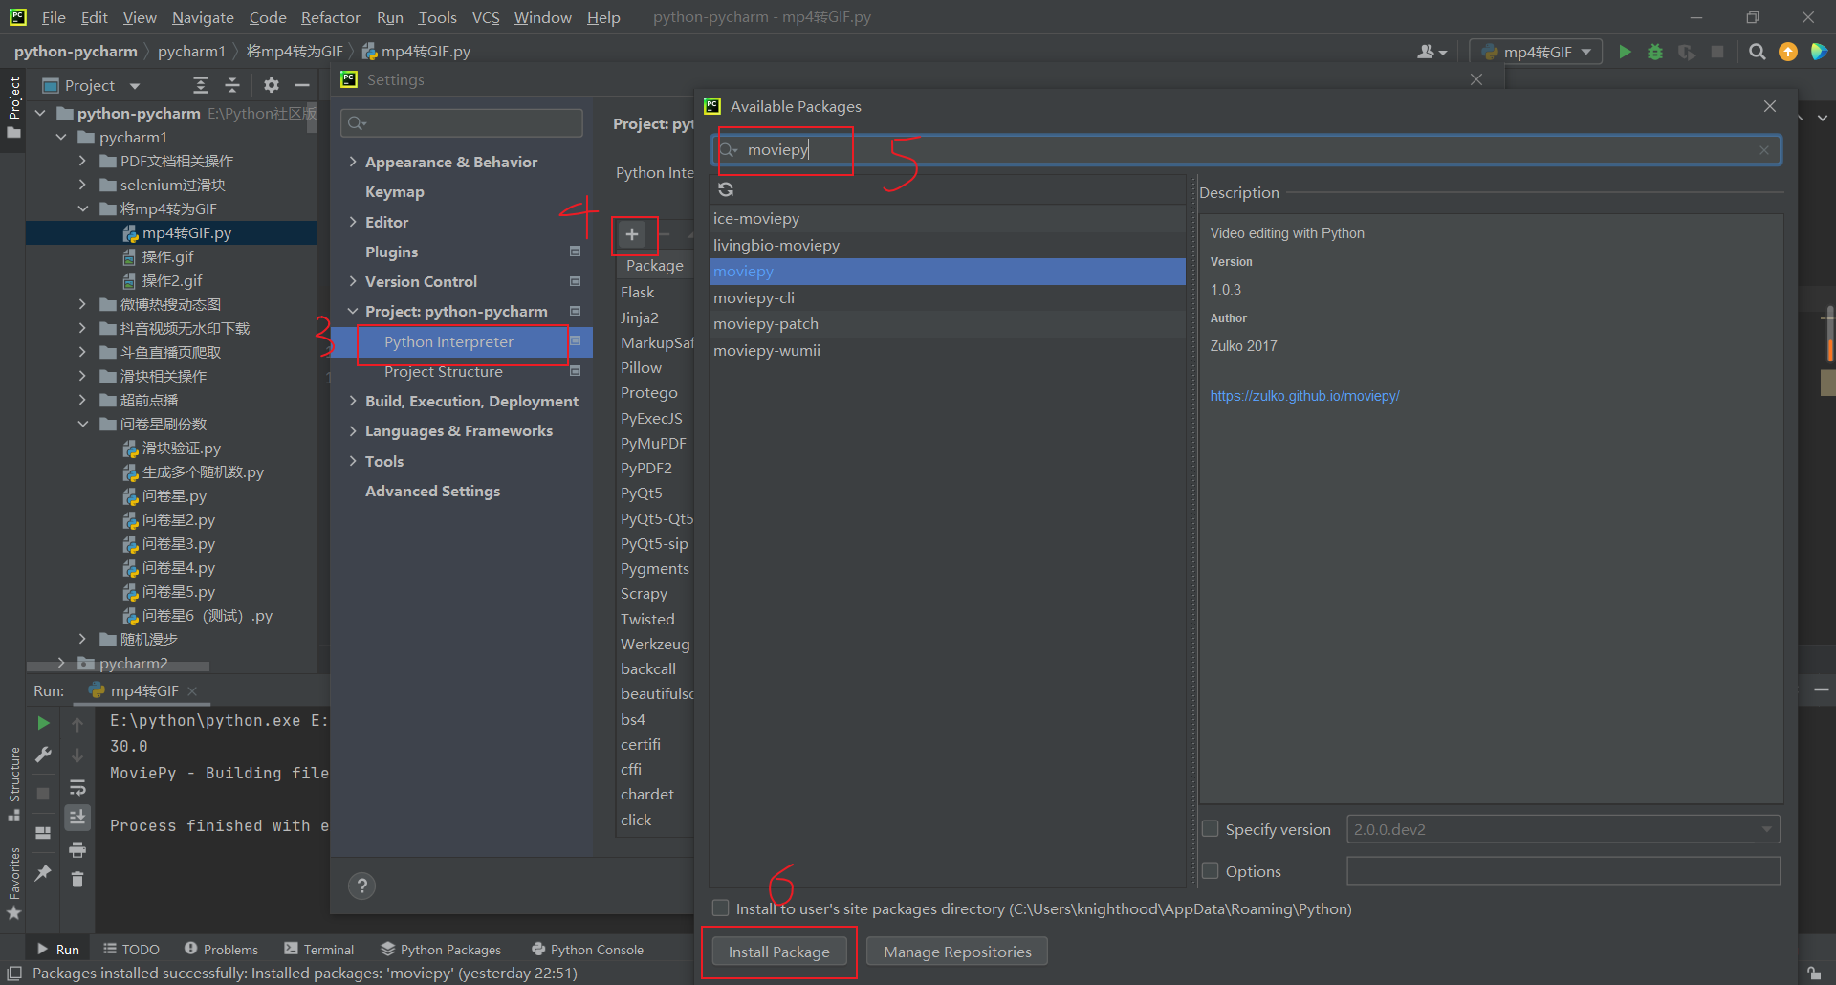
Task: Click Collapse All icon in Project panel
Action: 232,85
